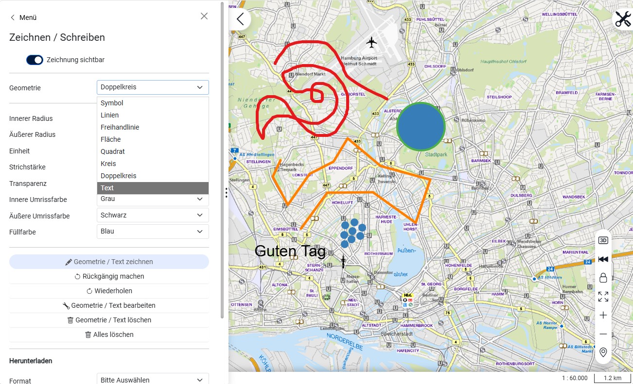Image resolution: width=633 pixels, height=384 pixels.
Task: Switch the map to 3D view
Action: [x=603, y=240]
